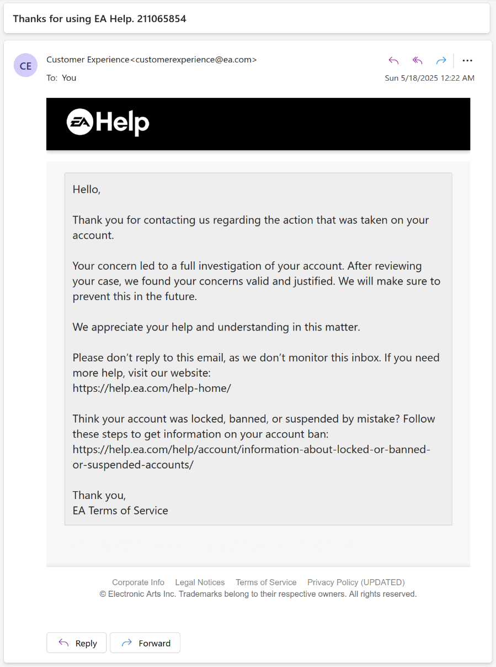Follow the locked-or-banned accounts information link
The height and width of the screenshot is (667, 496).
pos(251,450)
